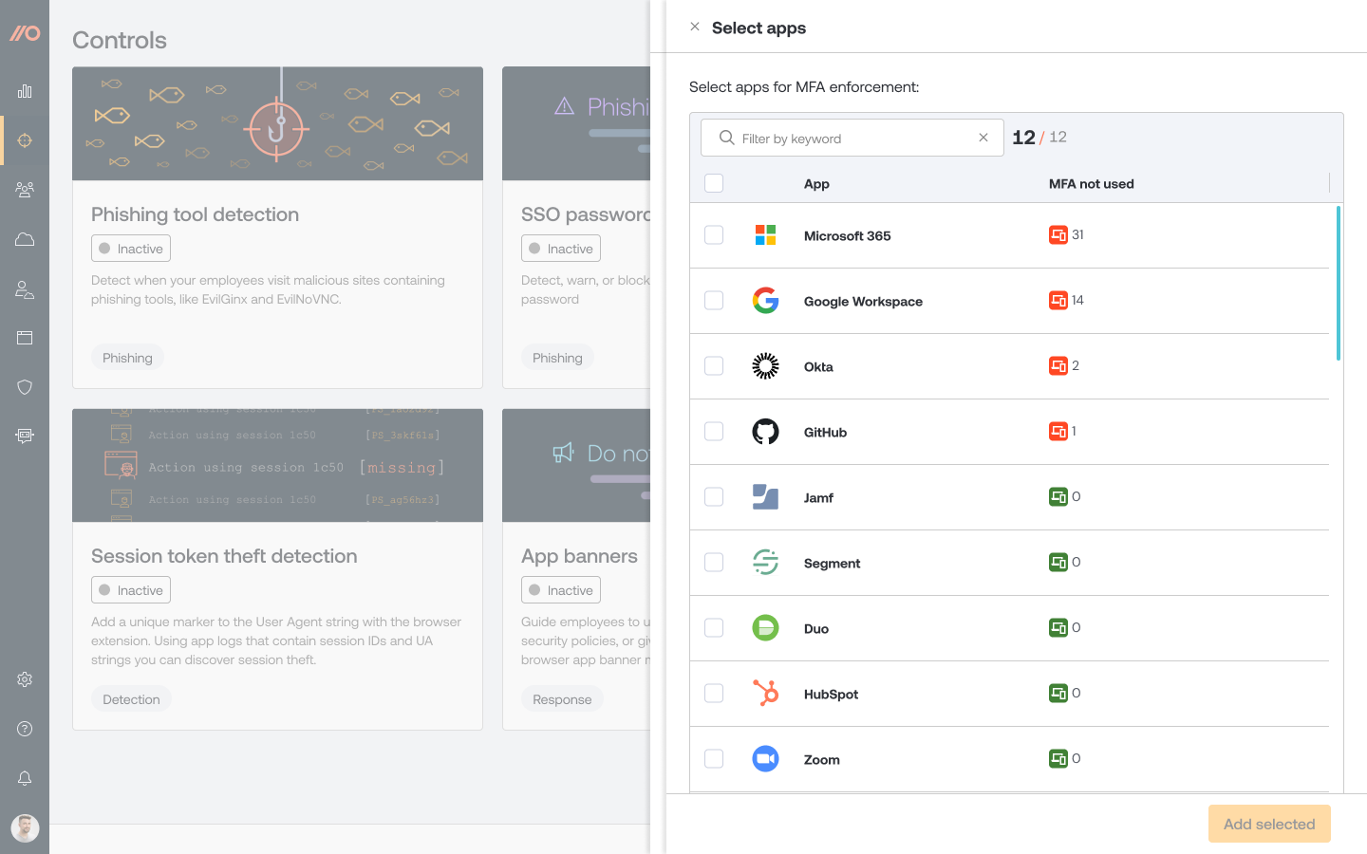Viewport: 1367px width, 854px height.
Task: Click the app logo at top of sidebar
Action: 25,33
